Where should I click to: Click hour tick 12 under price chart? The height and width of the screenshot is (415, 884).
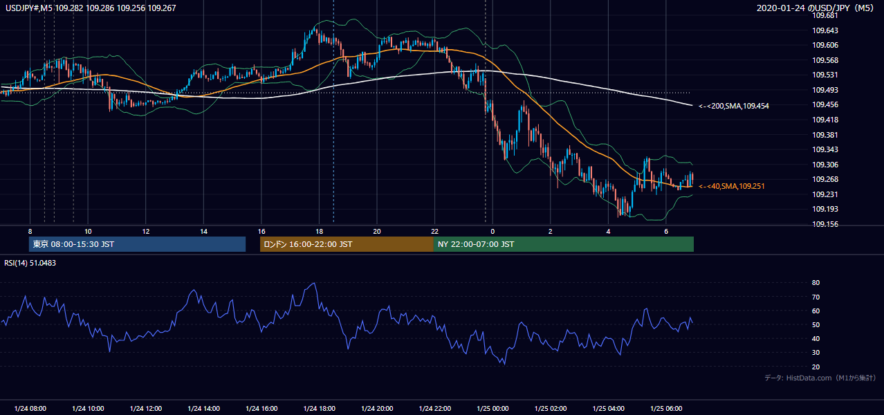146,231
